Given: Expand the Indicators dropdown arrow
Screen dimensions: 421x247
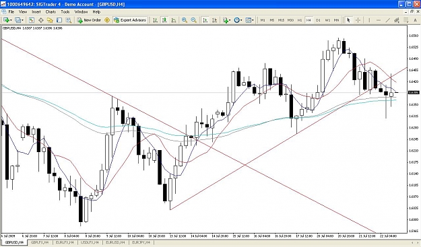Looking at the screenshot, I should click(x=230, y=20).
